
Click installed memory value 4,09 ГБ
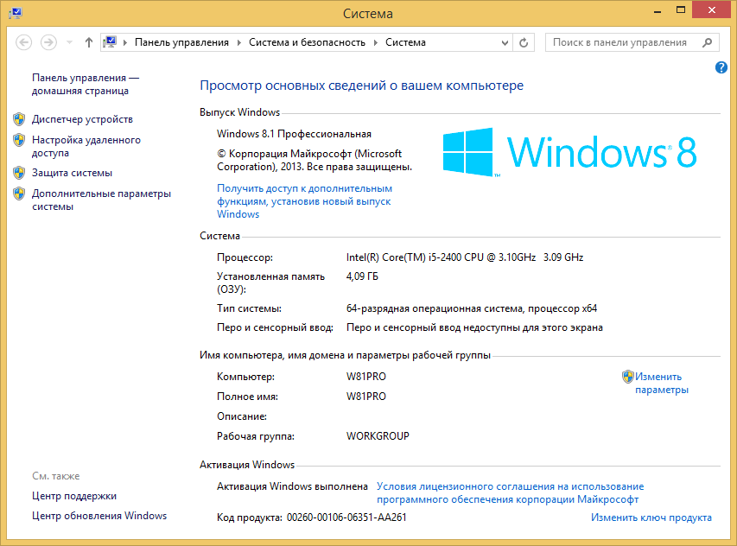362,276
